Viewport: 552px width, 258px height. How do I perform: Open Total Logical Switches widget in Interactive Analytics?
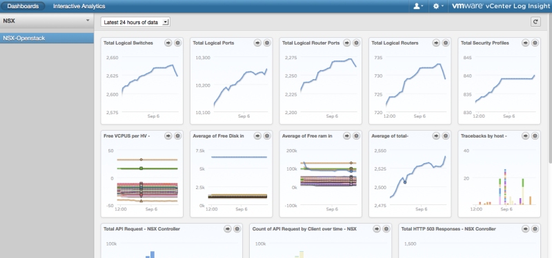pos(168,43)
